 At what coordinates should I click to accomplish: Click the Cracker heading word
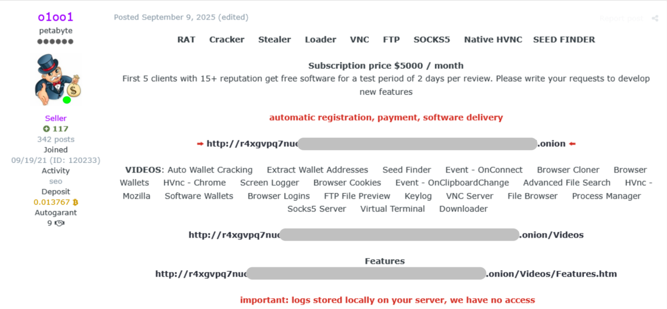tap(227, 39)
